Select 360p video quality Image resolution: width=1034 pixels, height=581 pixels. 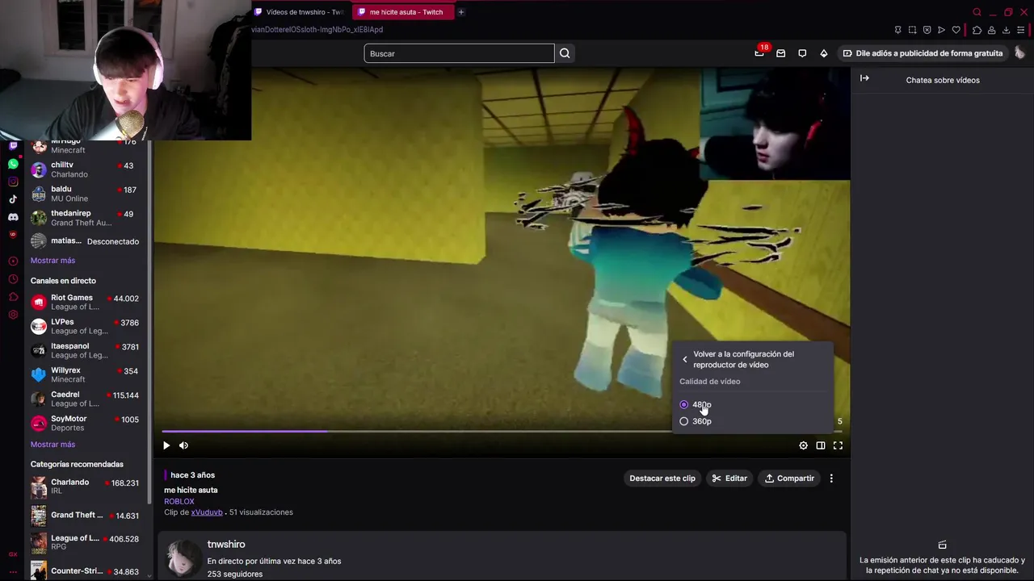tap(696, 421)
